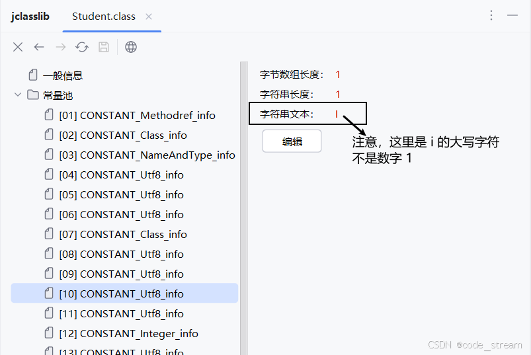Click the document icon beside 一般信息
Viewport: 531px width, 355px height.
click(33, 75)
